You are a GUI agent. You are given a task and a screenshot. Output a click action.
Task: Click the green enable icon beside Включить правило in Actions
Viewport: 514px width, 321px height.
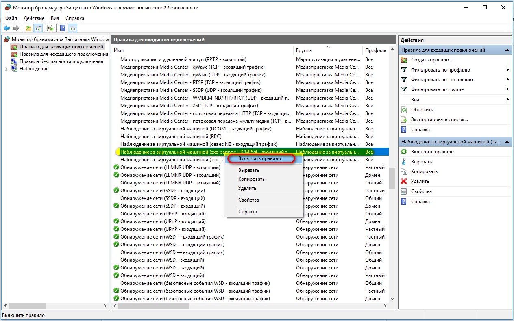click(x=404, y=152)
